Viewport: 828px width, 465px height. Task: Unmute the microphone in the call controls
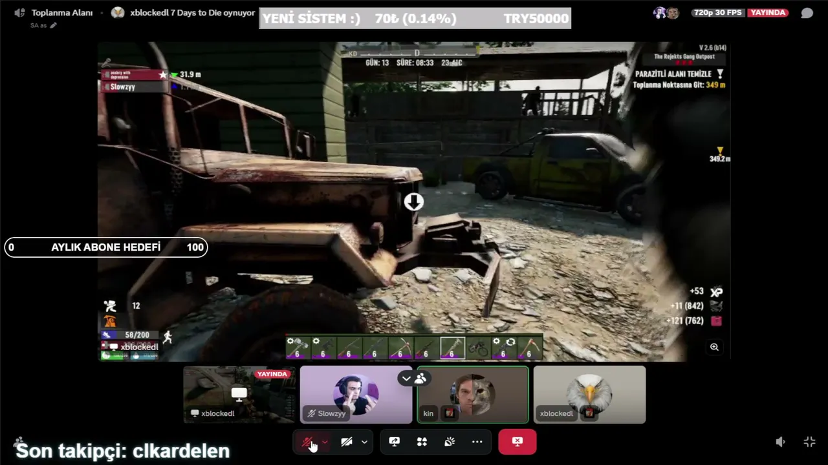308,442
